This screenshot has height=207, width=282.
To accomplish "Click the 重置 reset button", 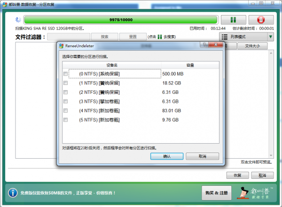I will tap(133, 37).
